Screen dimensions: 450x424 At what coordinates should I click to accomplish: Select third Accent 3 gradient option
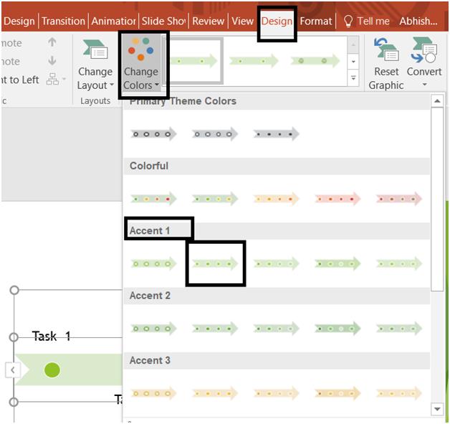click(x=277, y=394)
